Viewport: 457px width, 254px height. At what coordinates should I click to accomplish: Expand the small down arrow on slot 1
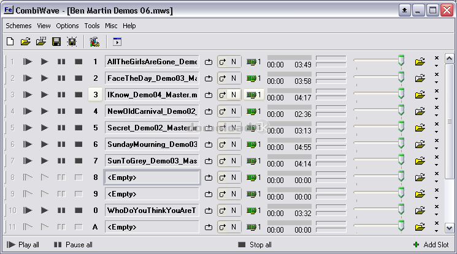tap(437, 65)
